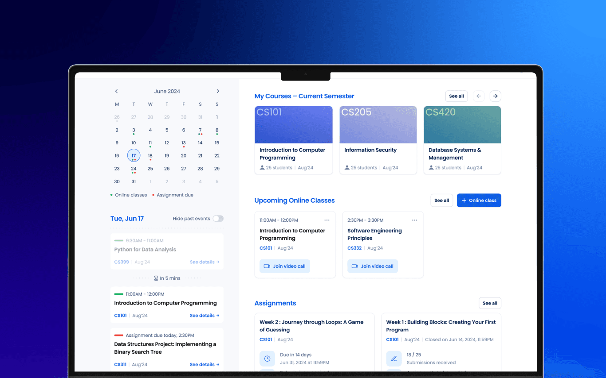Choose June 18 in calendar
Viewport: 606px width, 378px height.
[150, 156]
